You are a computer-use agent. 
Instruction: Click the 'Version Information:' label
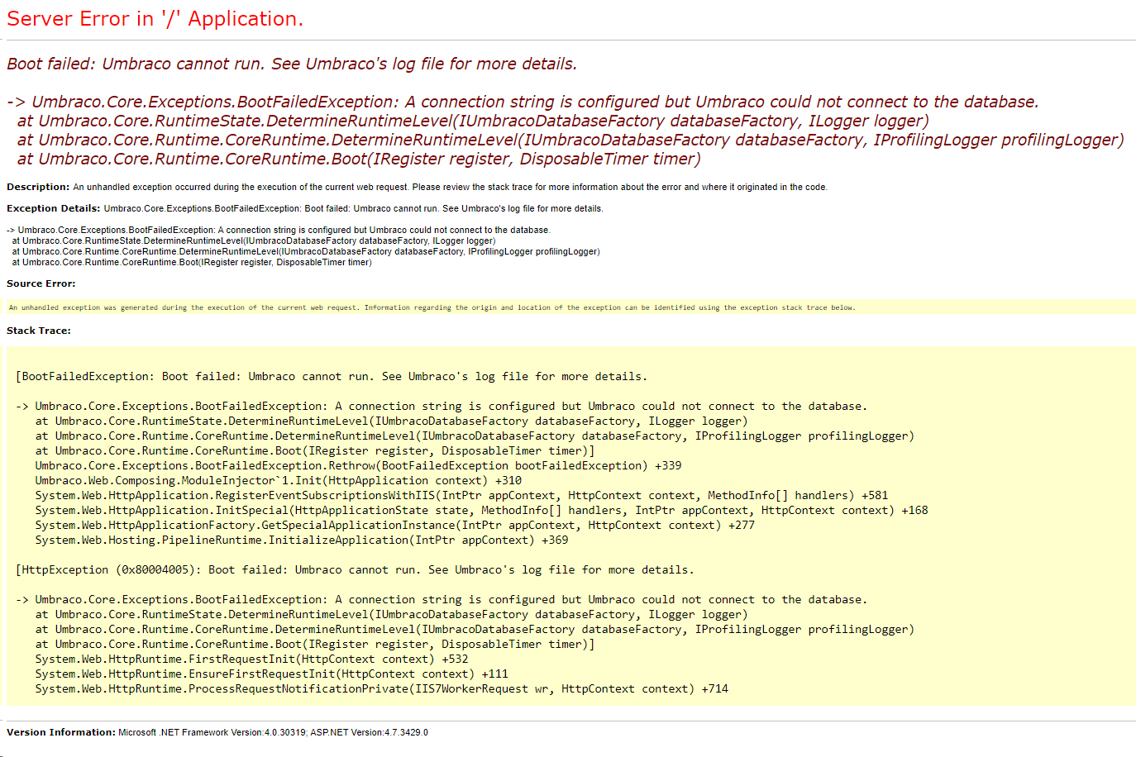coord(61,732)
